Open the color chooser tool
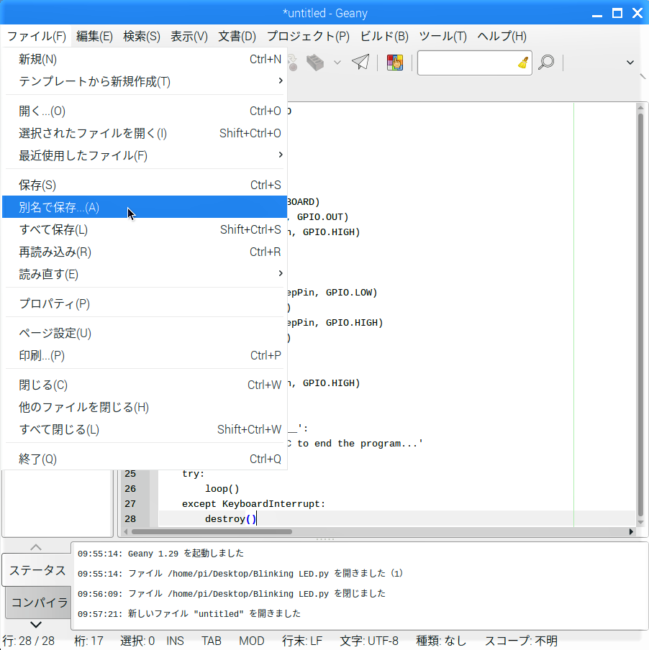This screenshot has height=650, width=649. tap(395, 63)
